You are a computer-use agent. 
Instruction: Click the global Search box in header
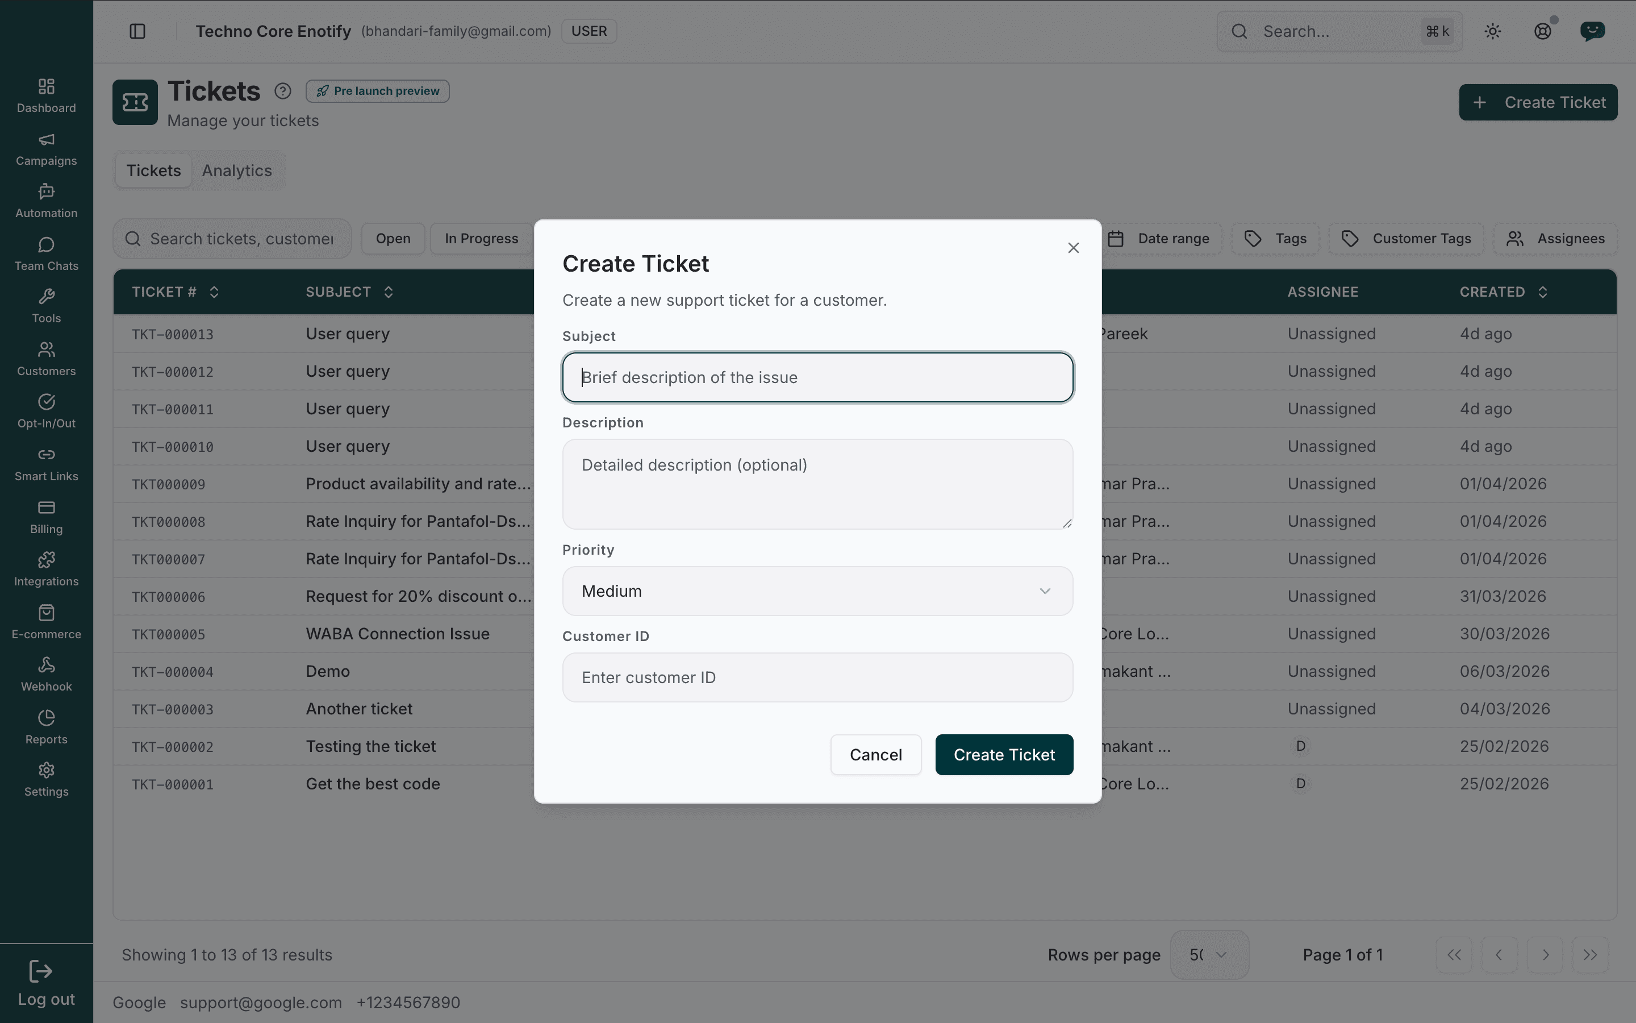1339,31
